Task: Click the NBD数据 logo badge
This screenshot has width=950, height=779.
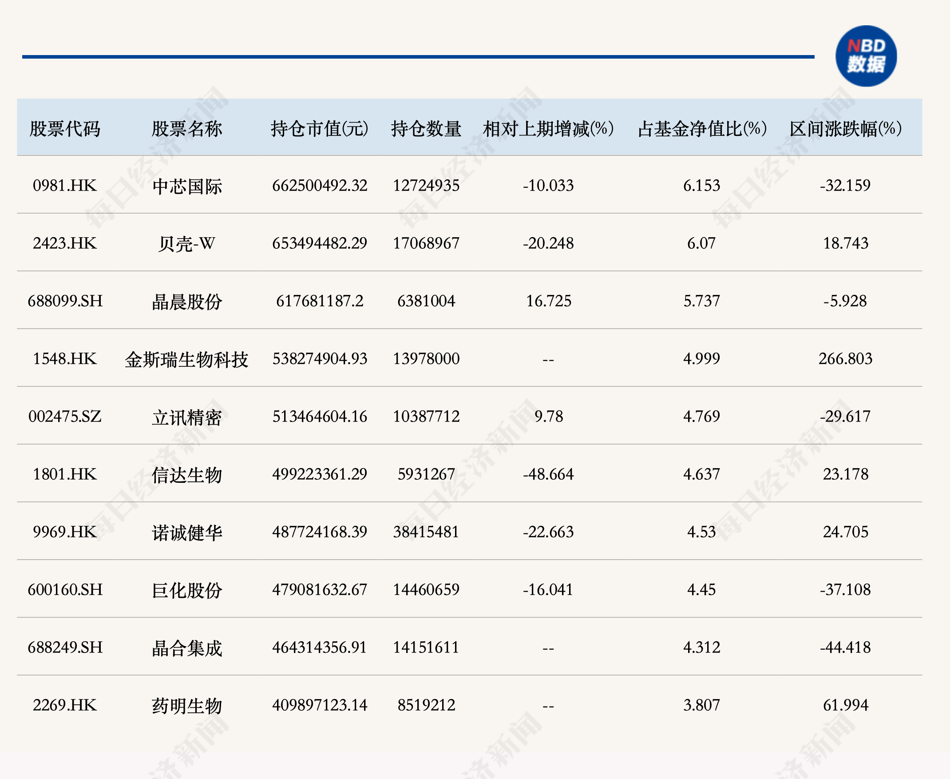Action: point(866,56)
